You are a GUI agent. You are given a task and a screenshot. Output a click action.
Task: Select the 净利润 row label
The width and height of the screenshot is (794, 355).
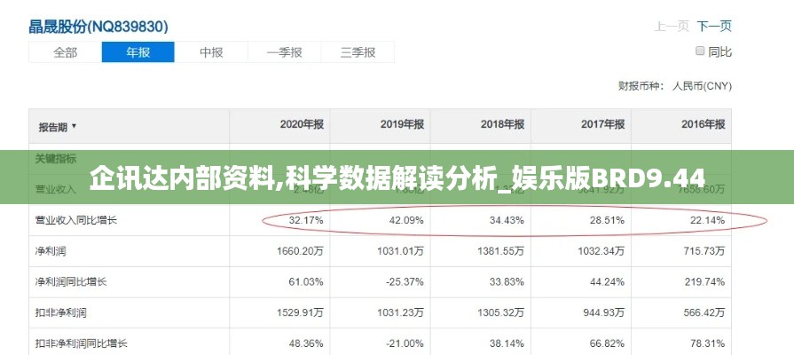[51, 250]
